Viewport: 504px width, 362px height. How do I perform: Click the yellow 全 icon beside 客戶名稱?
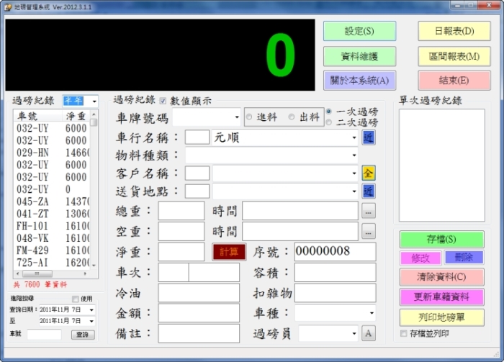[x=368, y=173]
